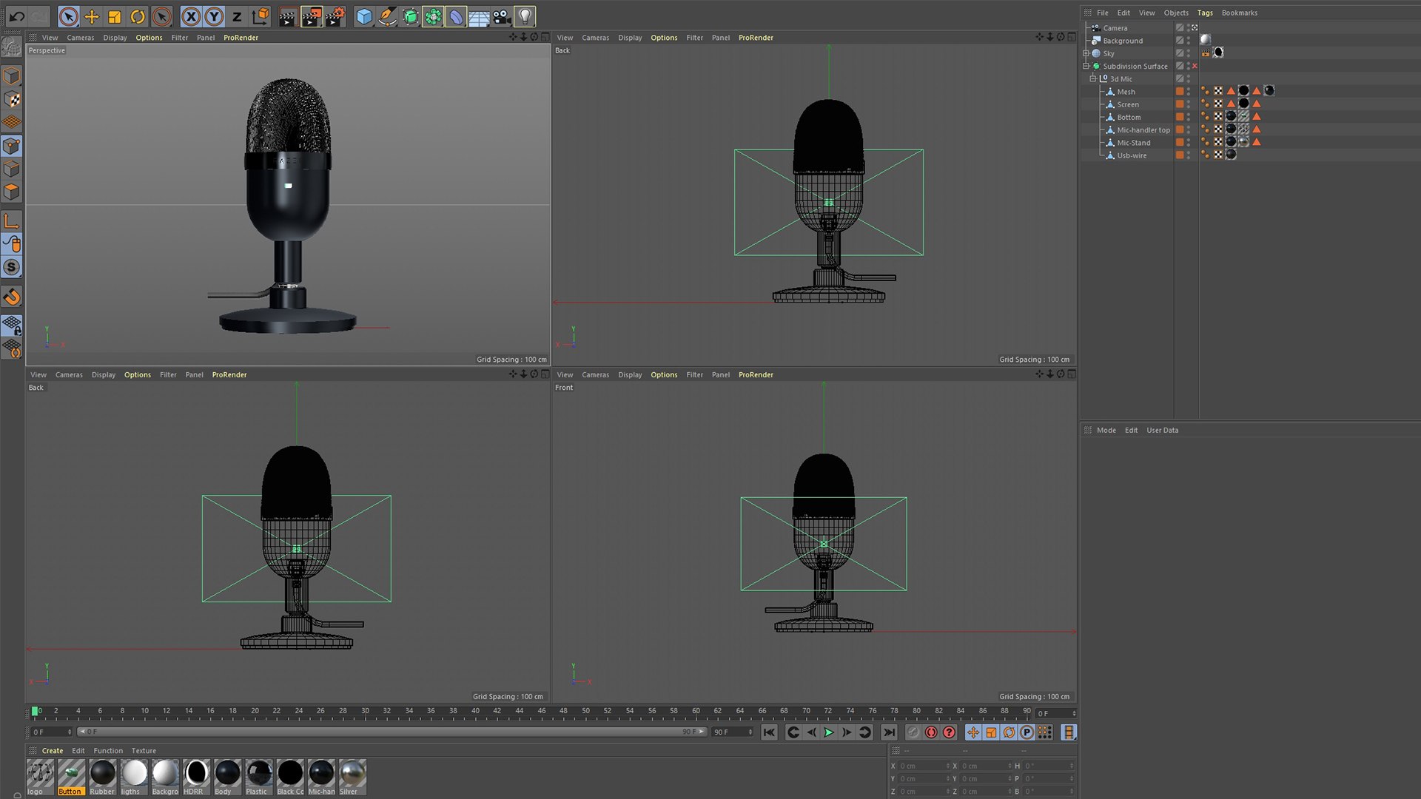
Task: Add a Cube primitive object
Action: (x=364, y=16)
